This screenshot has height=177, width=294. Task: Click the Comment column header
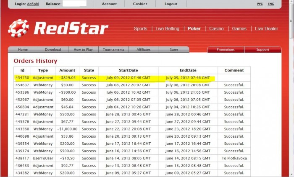234,70
